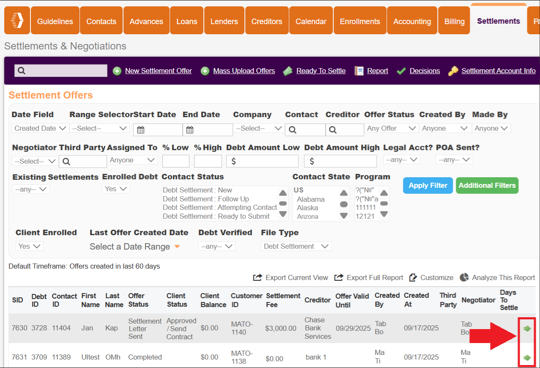Open the Existing Settlements dropdown
The image size is (540, 368).
point(31,189)
